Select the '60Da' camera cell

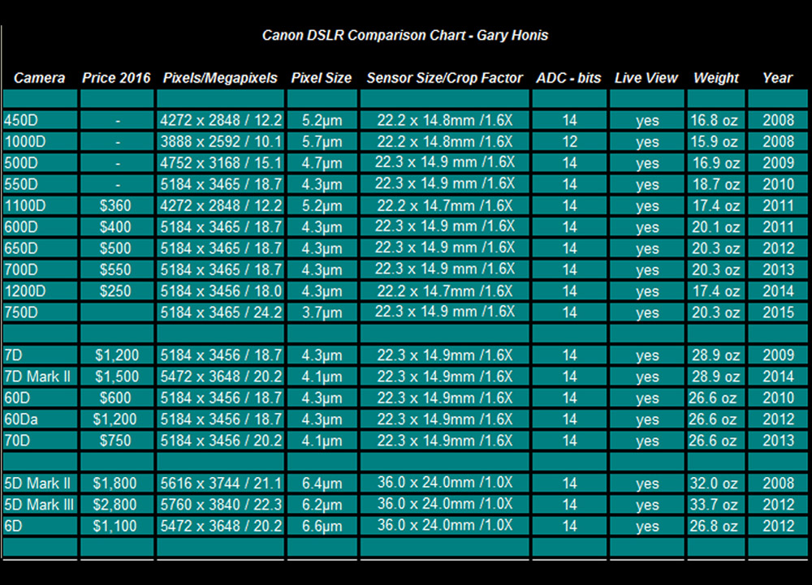point(40,419)
